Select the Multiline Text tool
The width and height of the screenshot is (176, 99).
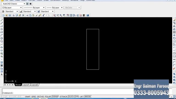(x=2, y=75)
